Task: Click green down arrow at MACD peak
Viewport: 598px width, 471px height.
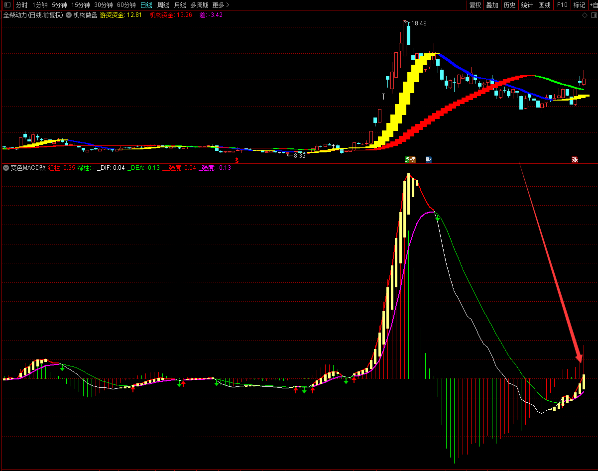Action: click(x=438, y=218)
